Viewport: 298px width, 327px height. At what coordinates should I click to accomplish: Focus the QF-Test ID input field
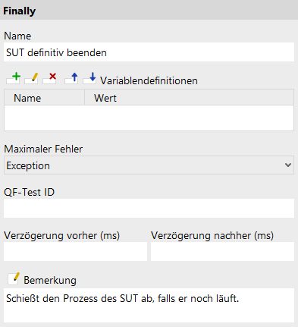pyautogui.click(x=149, y=208)
